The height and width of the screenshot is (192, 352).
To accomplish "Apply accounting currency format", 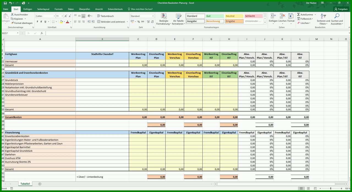I will 132,22.
